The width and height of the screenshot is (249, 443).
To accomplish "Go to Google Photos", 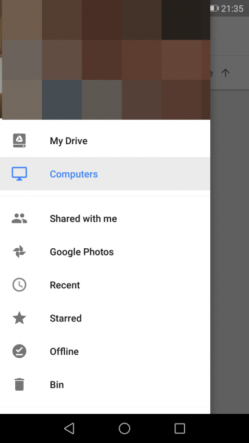I will coord(105,251).
